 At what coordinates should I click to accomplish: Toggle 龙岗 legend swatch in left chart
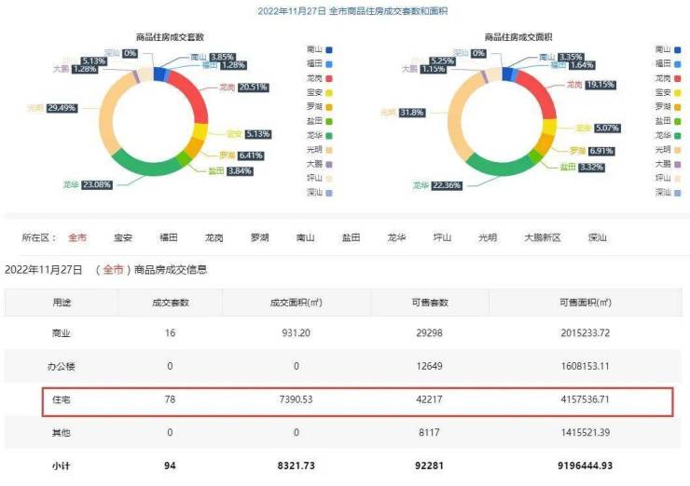pyautogui.click(x=329, y=78)
